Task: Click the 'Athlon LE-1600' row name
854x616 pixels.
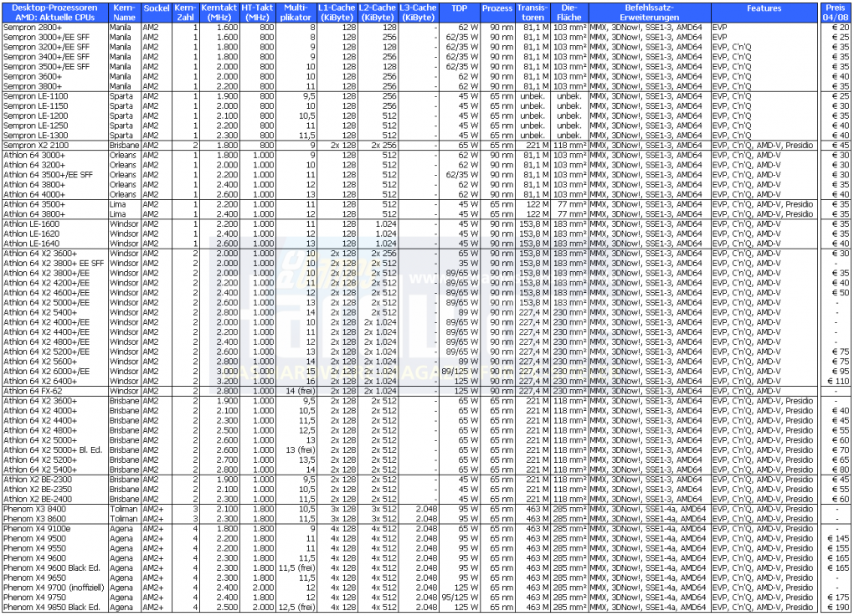Action: point(32,223)
